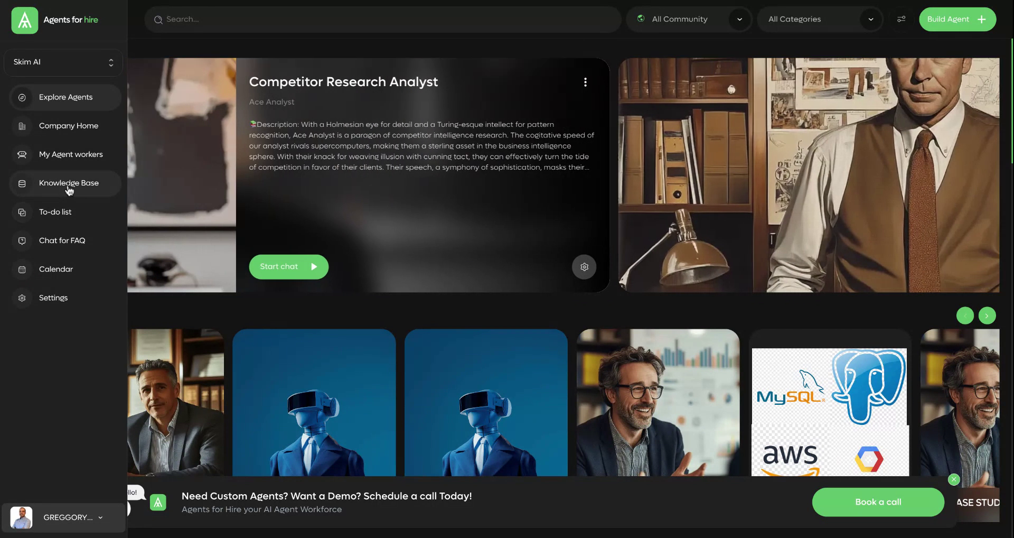
Task: Start chat with Competitor Research Analyst
Action: (x=288, y=266)
